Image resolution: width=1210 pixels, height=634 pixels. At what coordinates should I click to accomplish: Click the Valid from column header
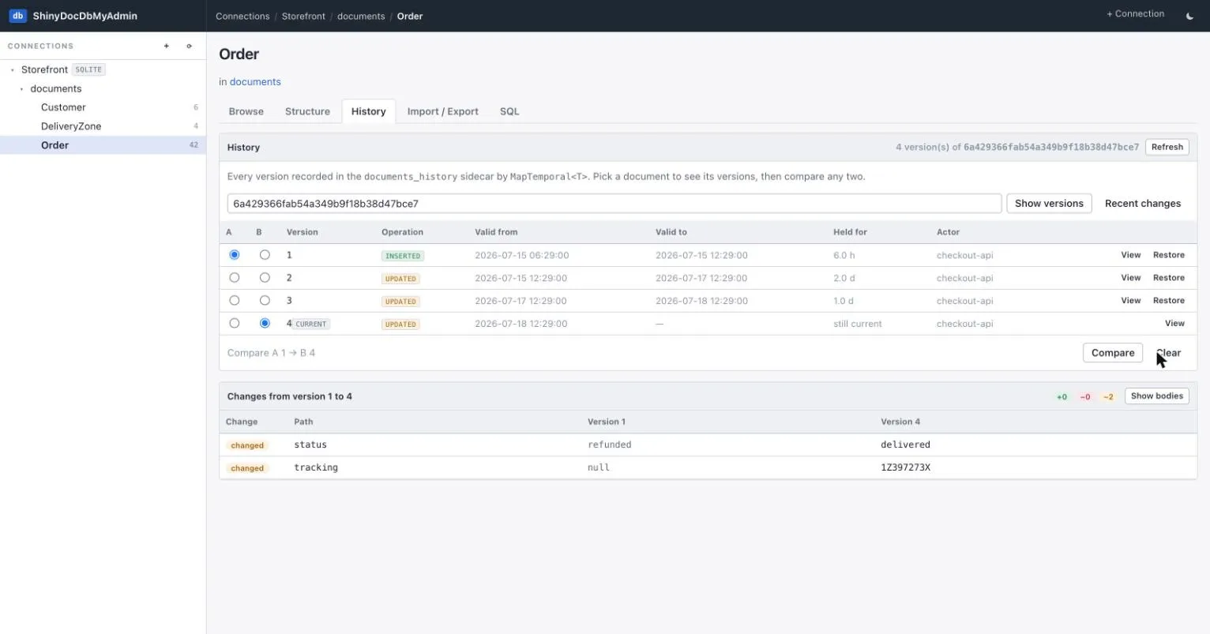point(496,232)
